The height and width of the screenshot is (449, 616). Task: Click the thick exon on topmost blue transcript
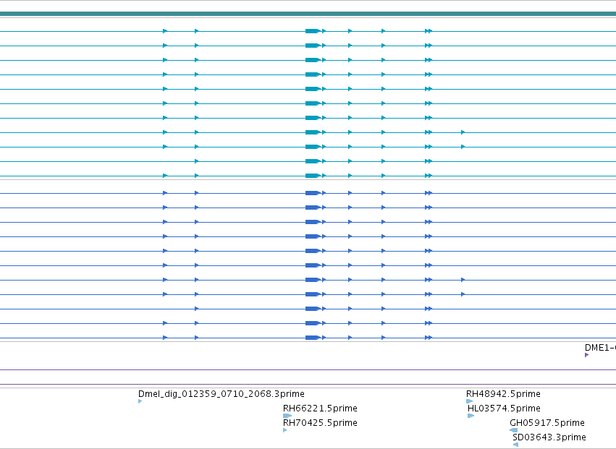coord(312,193)
